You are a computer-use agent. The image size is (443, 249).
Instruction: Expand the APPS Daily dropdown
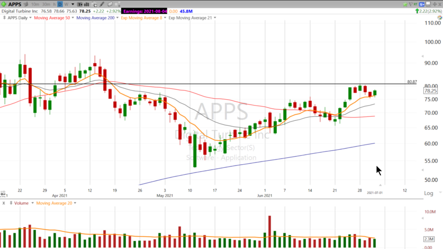point(30,18)
